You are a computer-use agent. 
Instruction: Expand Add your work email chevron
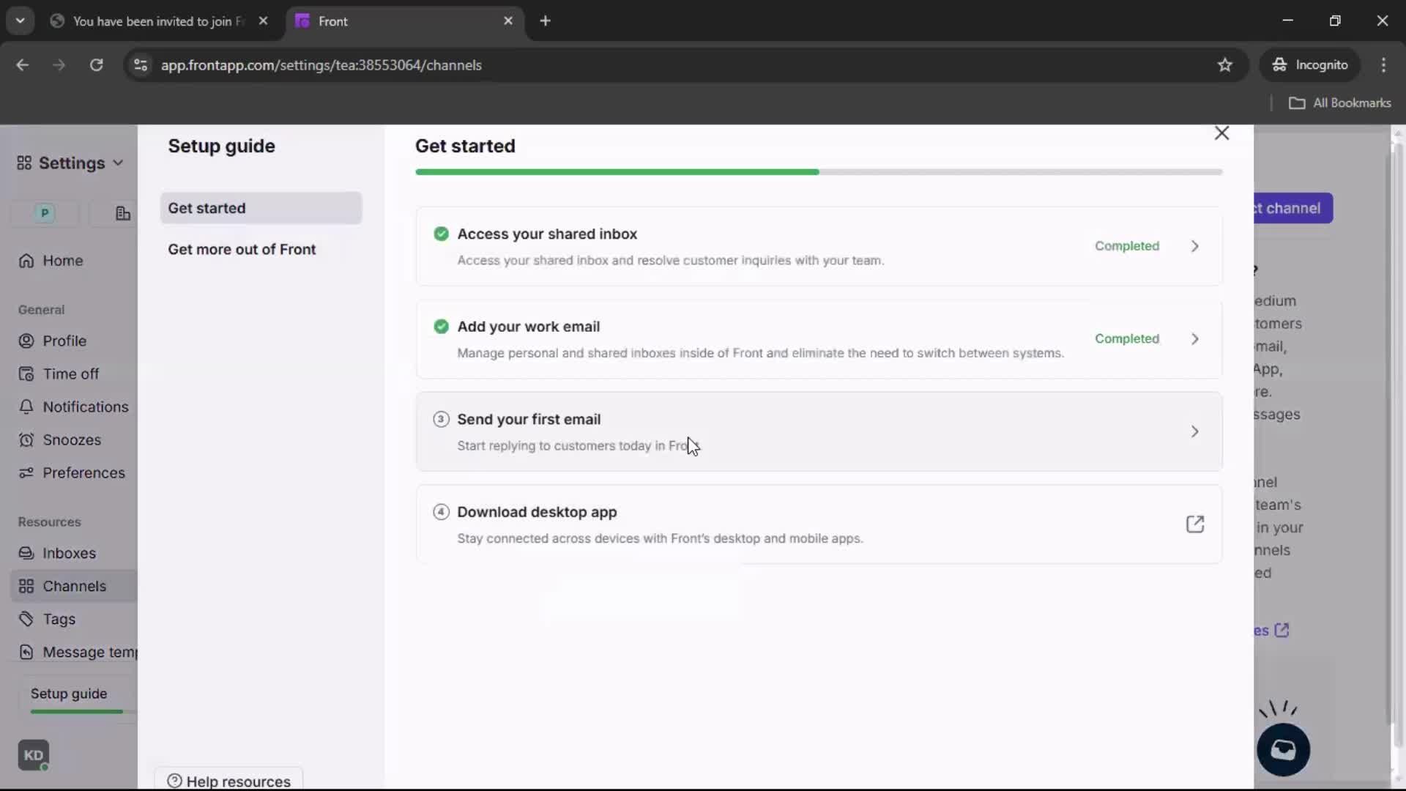tap(1194, 339)
